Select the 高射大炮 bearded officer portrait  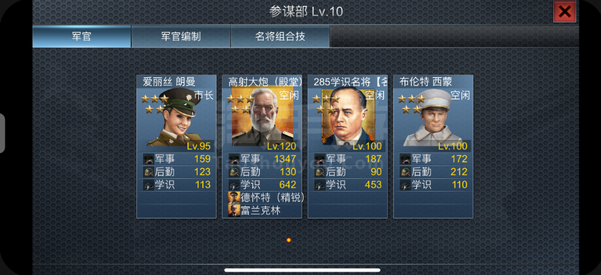point(262,117)
